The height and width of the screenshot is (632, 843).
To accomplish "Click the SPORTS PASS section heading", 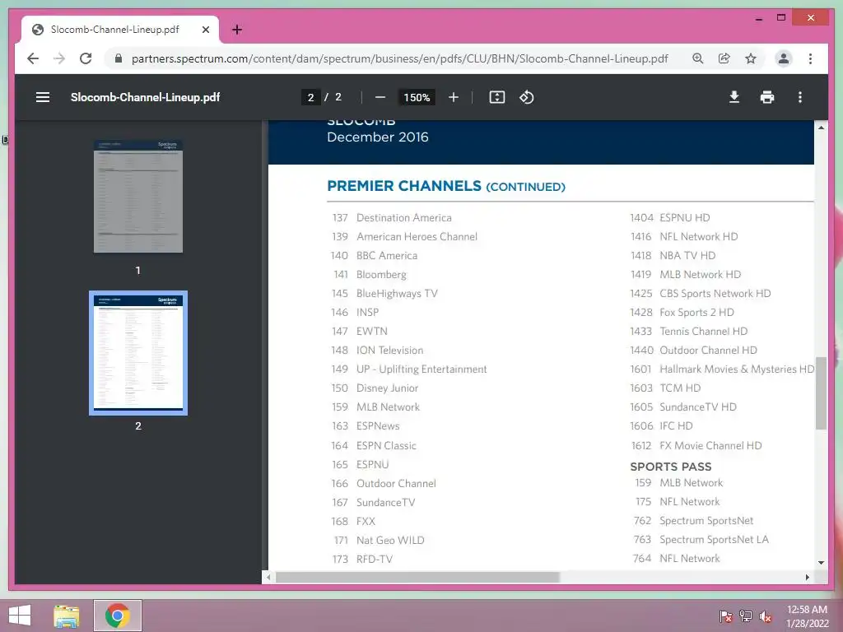I will coord(670,467).
